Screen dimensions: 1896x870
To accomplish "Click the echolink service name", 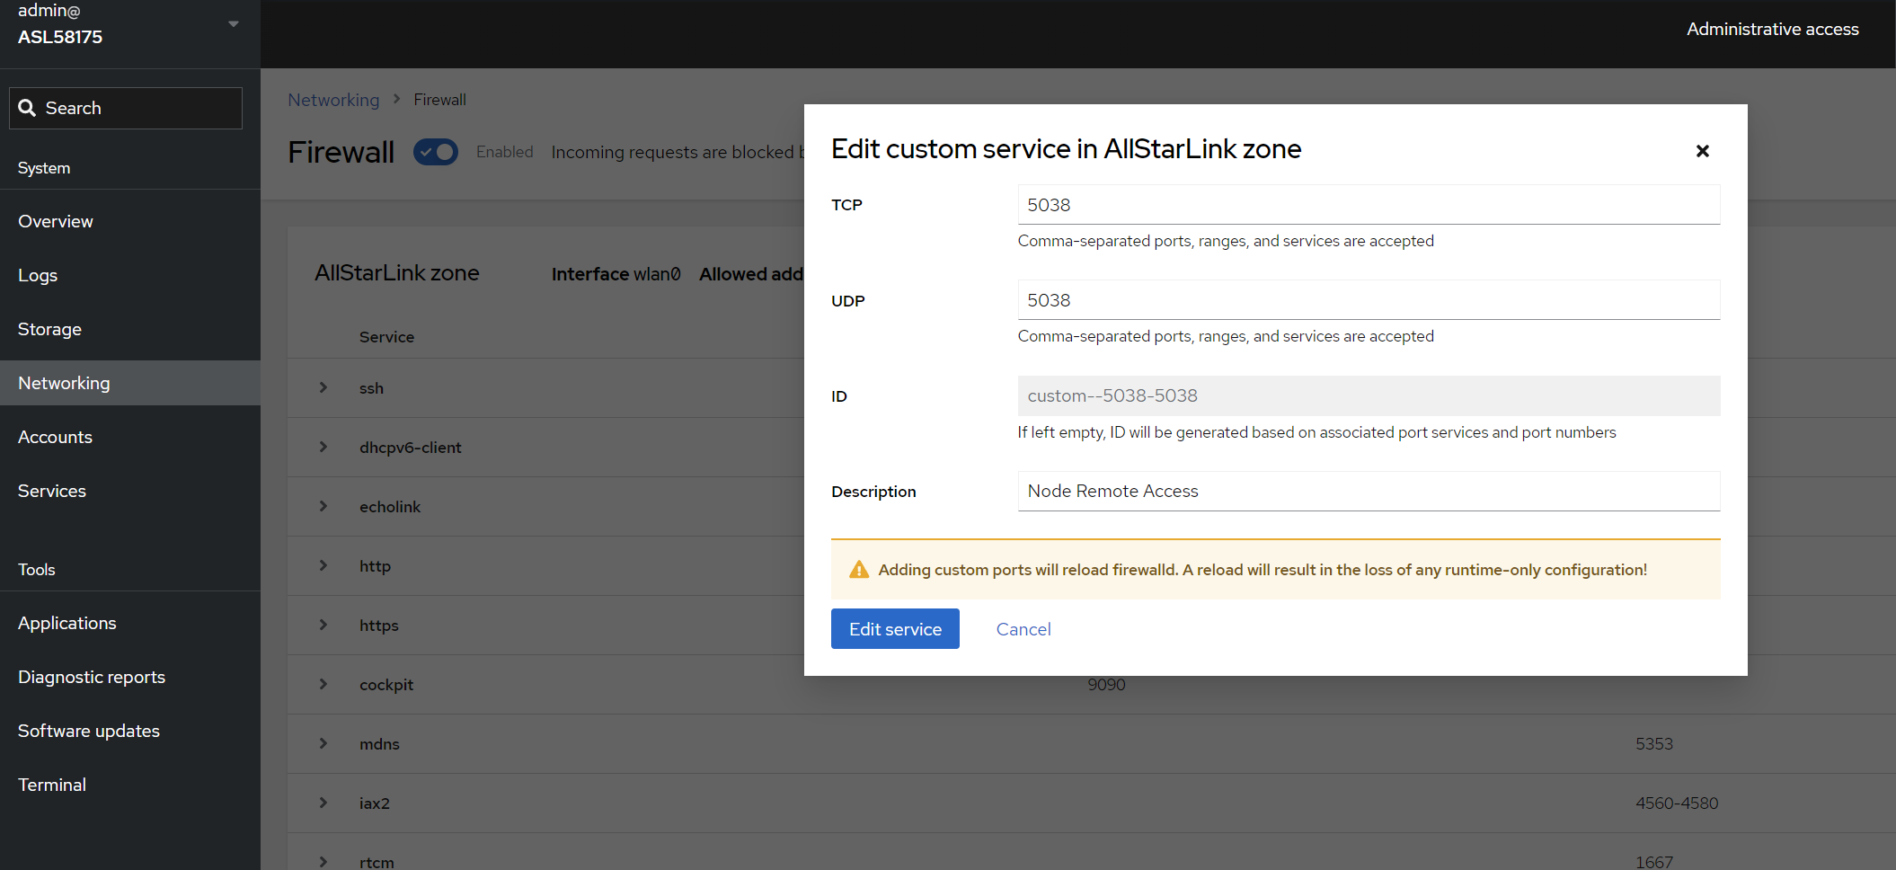I will 390,507.
